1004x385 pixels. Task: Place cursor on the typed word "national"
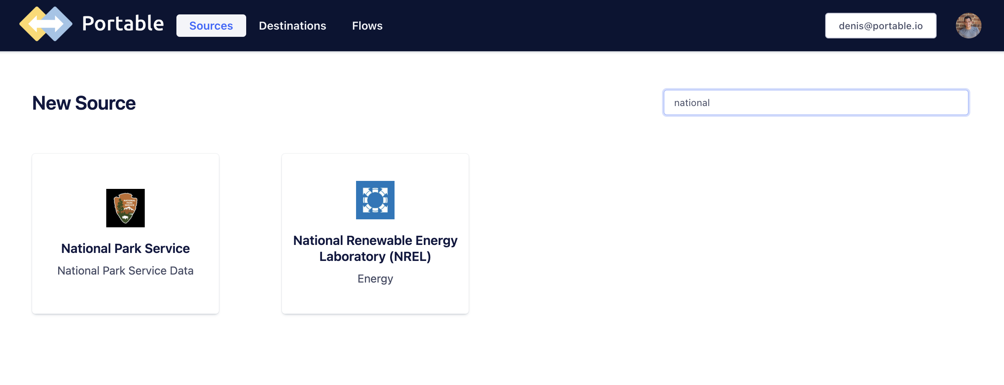pyautogui.click(x=692, y=103)
